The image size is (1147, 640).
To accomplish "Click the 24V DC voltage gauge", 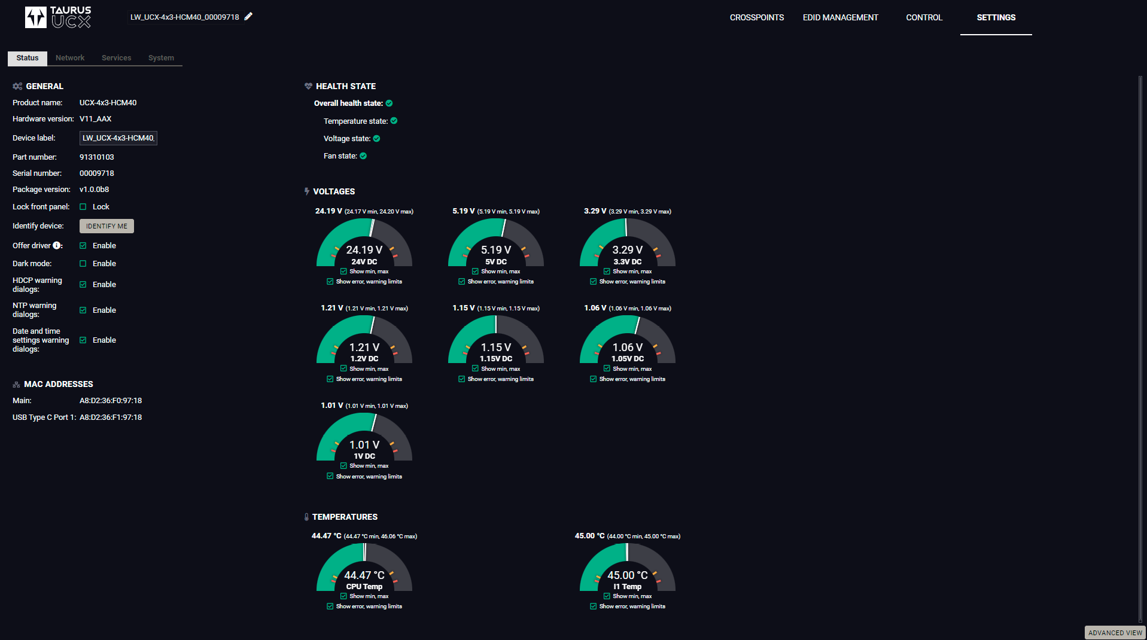I will pyautogui.click(x=364, y=242).
